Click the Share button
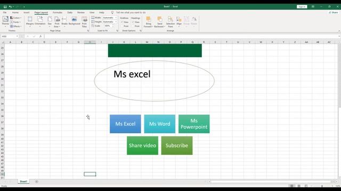Viewport: 341px width, 191px height. pyautogui.click(x=334, y=13)
